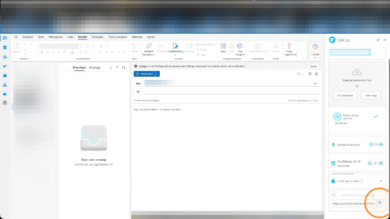Open Bestand bijvoegen attachment dropdown
The width and height of the screenshot is (390, 219).
point(149,49)
